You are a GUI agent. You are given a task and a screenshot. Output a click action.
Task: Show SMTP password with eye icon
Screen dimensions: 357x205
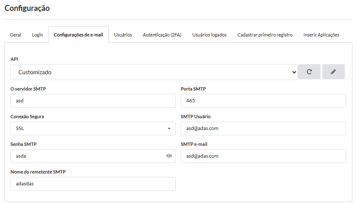coord(169,156)
